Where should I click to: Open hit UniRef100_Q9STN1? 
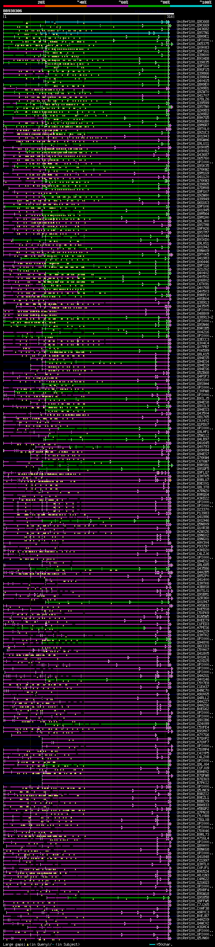click(193, 33)
